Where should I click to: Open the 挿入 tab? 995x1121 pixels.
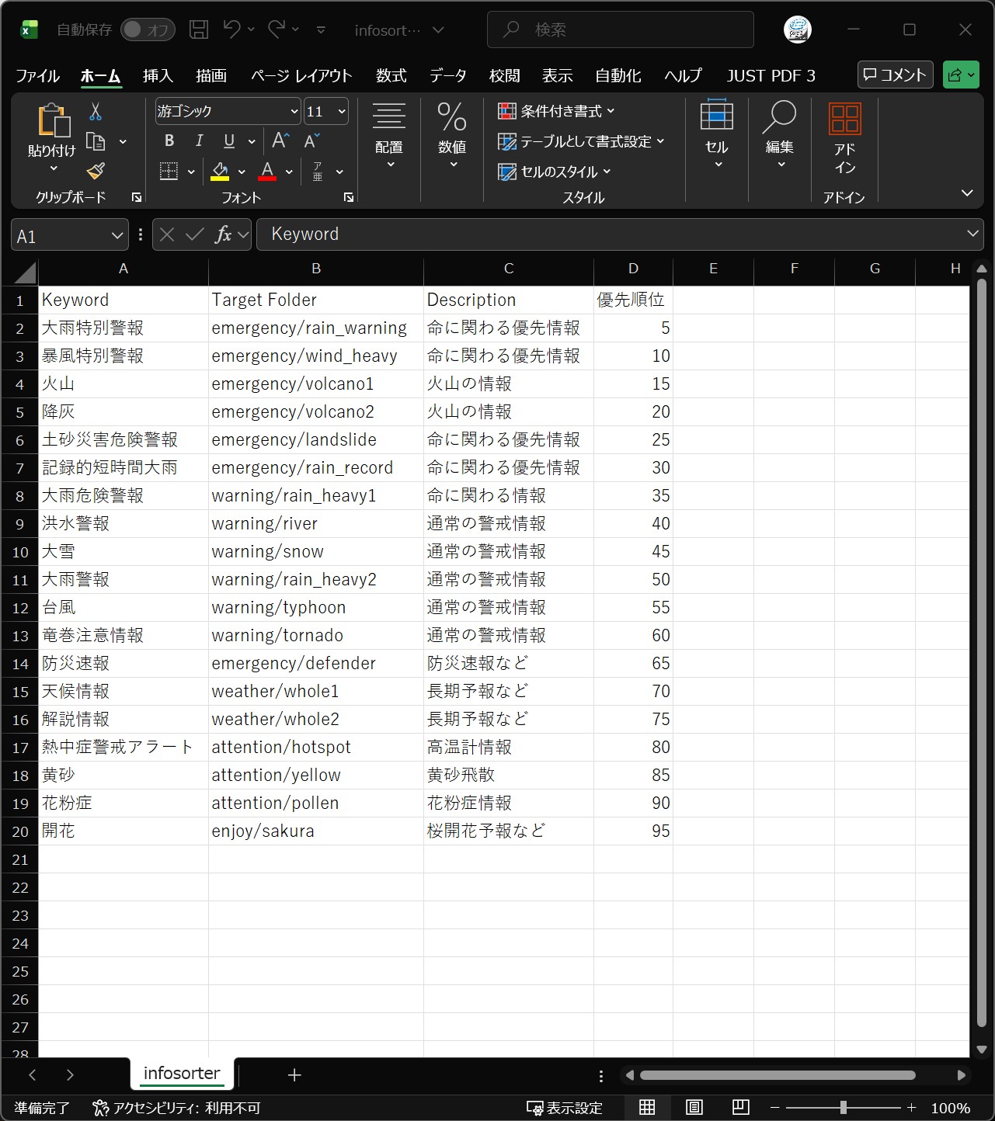(158, 75)
